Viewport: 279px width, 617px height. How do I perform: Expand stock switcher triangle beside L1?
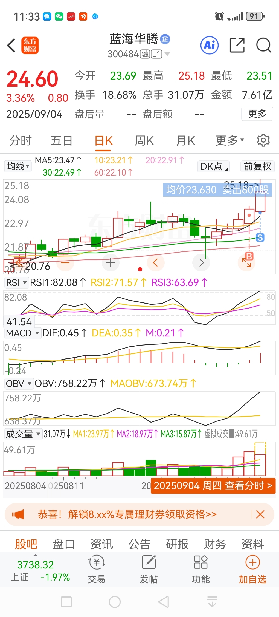tap(167, 54)
